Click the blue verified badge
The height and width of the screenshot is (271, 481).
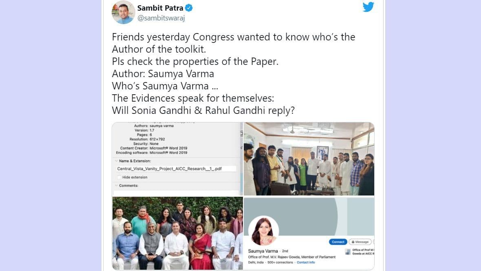point(189,8)
